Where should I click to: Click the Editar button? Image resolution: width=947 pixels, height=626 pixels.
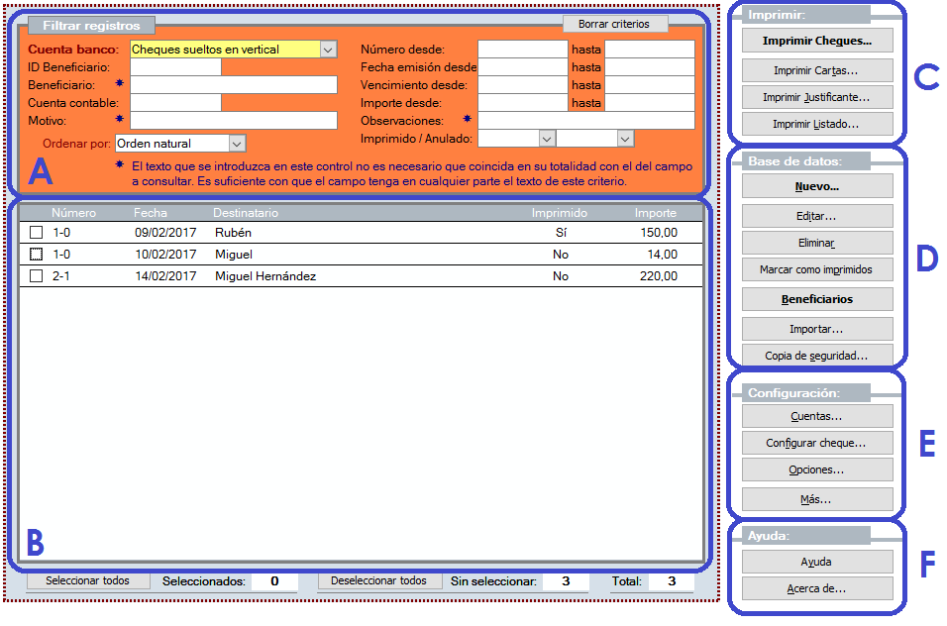point(816,214)
